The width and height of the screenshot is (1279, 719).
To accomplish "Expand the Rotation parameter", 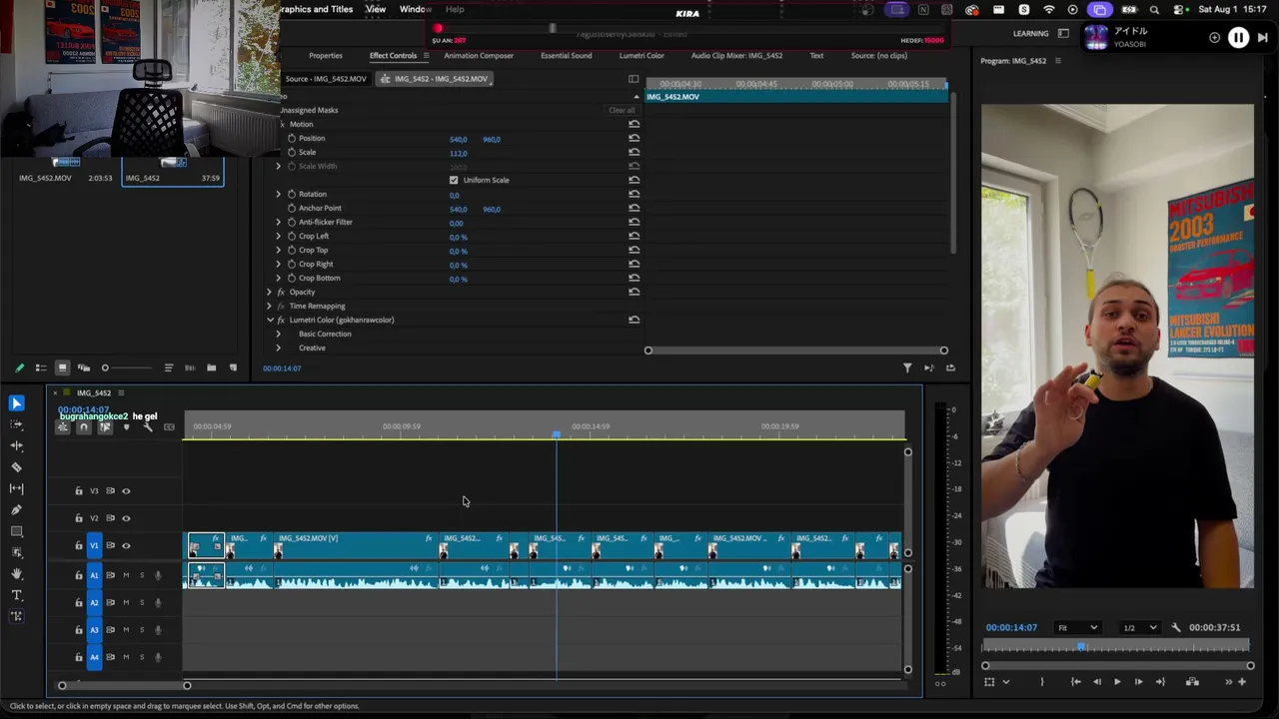I will pos(279,195).
